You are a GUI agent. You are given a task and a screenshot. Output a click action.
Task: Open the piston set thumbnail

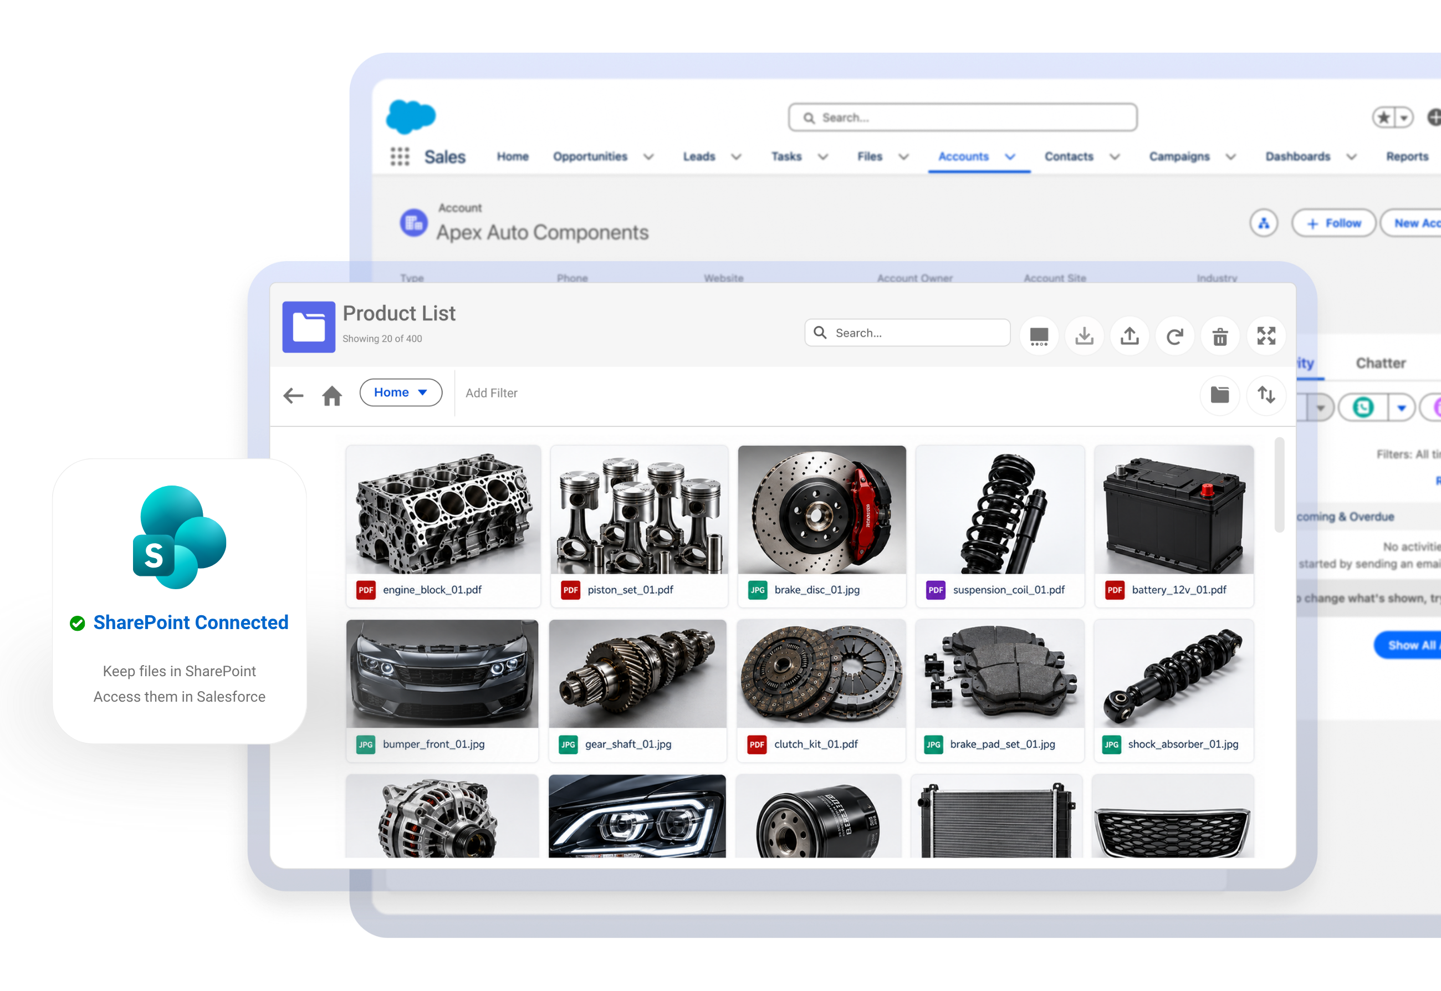pyautogui.click(x=639, y=510)
